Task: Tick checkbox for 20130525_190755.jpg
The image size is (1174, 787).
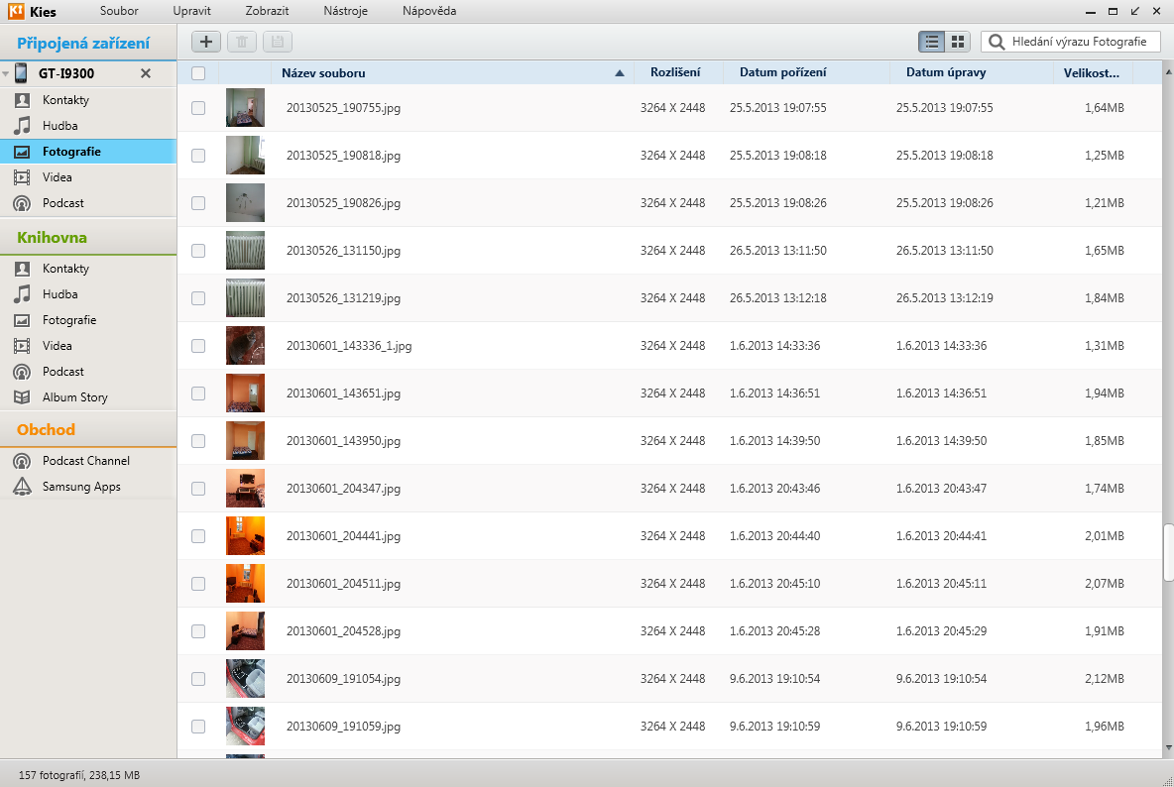Action: pyautogui.click(x=198, y=108)
